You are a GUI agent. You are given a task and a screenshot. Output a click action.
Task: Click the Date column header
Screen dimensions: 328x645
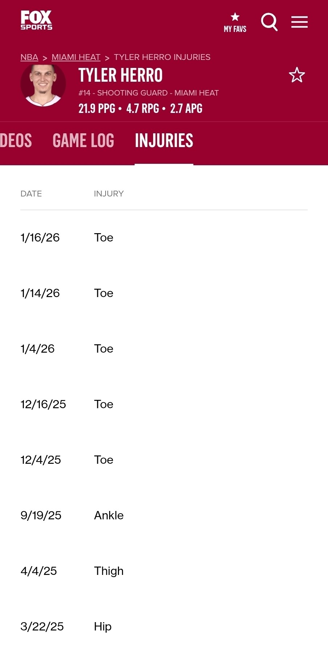[x=31, y=194]
